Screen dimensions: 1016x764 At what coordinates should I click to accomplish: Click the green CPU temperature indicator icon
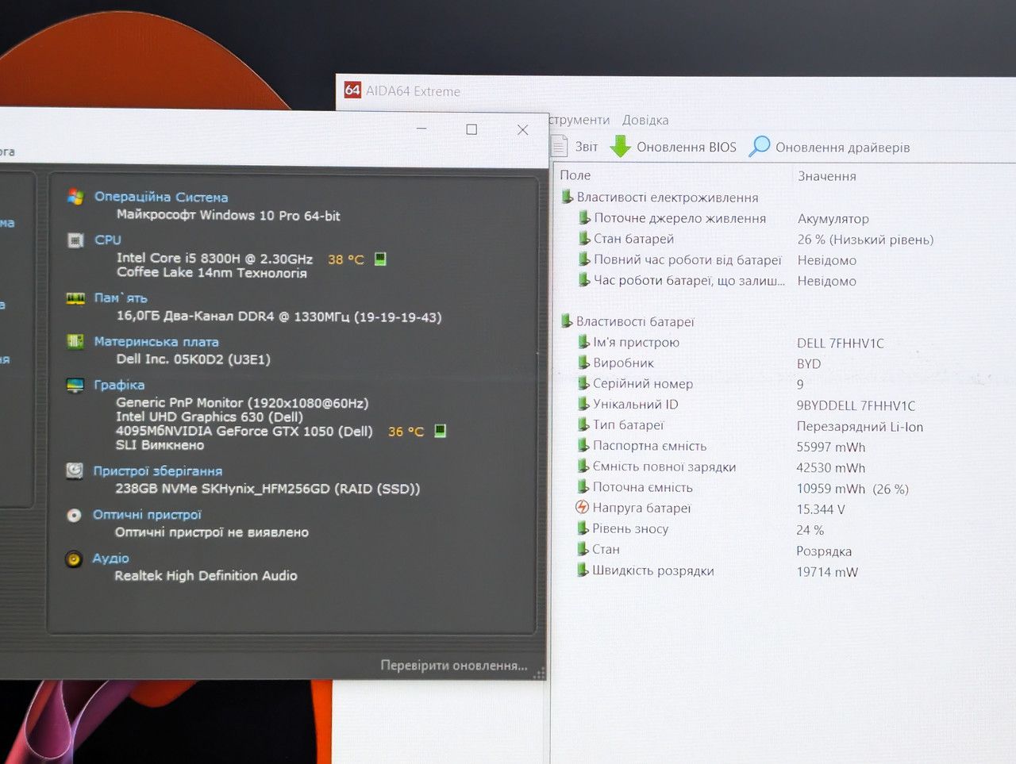tap(380, 259)
